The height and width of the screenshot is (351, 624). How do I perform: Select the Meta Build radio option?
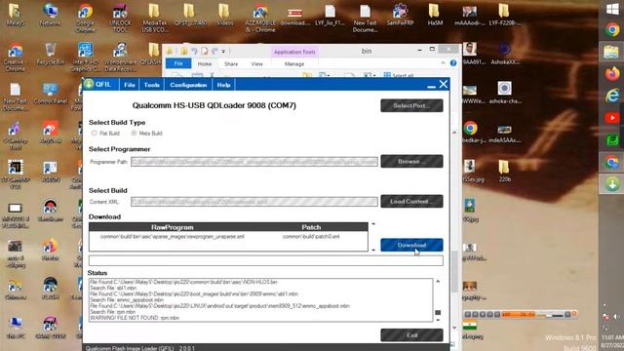[x=134, y=133]
